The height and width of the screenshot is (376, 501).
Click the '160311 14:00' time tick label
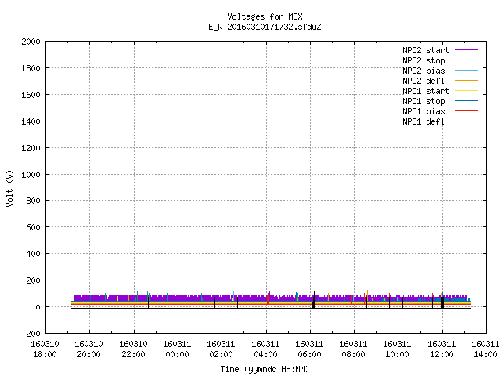(x=485, y=349)
